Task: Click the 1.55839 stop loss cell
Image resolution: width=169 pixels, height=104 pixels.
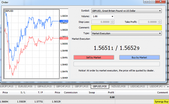Action: 21,102
